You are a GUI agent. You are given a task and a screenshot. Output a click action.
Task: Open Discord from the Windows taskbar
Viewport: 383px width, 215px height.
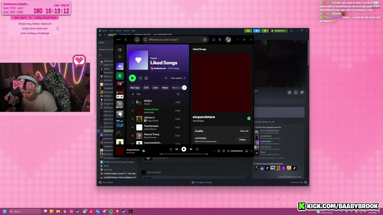(x=104, y=211)
